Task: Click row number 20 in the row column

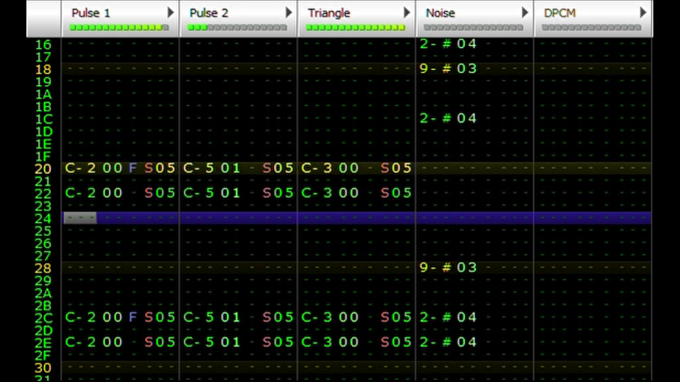Action: coord(43,169)
